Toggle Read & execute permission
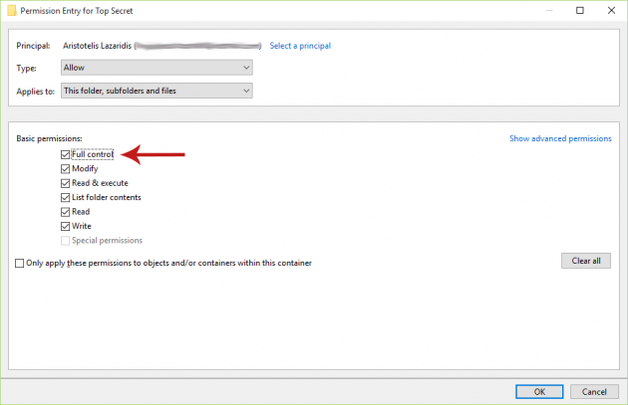 pos(65,183)
